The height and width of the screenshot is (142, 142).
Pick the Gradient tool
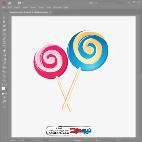click(x=4, y=59)
